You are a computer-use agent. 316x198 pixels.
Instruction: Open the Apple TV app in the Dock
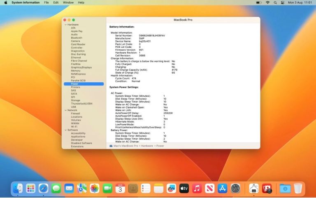184,189
